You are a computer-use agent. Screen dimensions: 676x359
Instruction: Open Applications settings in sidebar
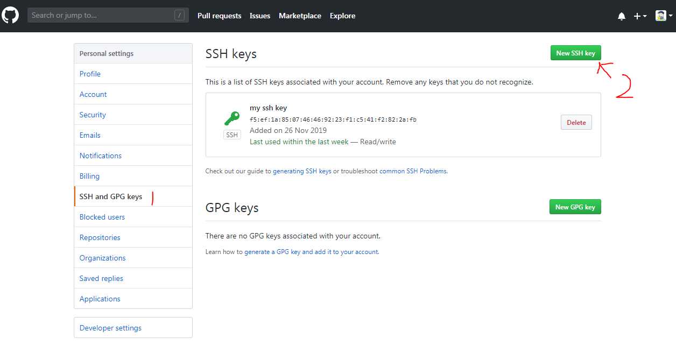coord(133,299)
